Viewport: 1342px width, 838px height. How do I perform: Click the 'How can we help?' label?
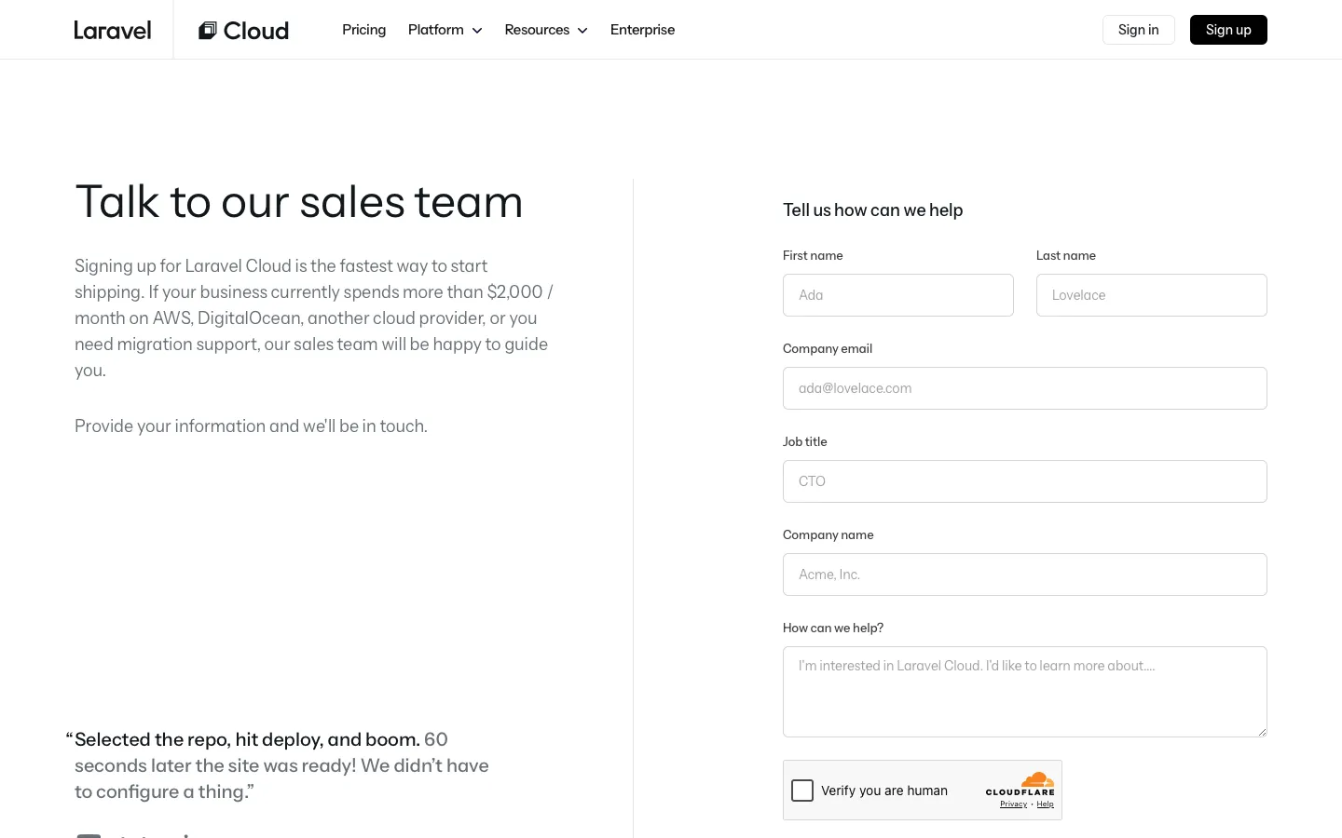pos(833,628)
